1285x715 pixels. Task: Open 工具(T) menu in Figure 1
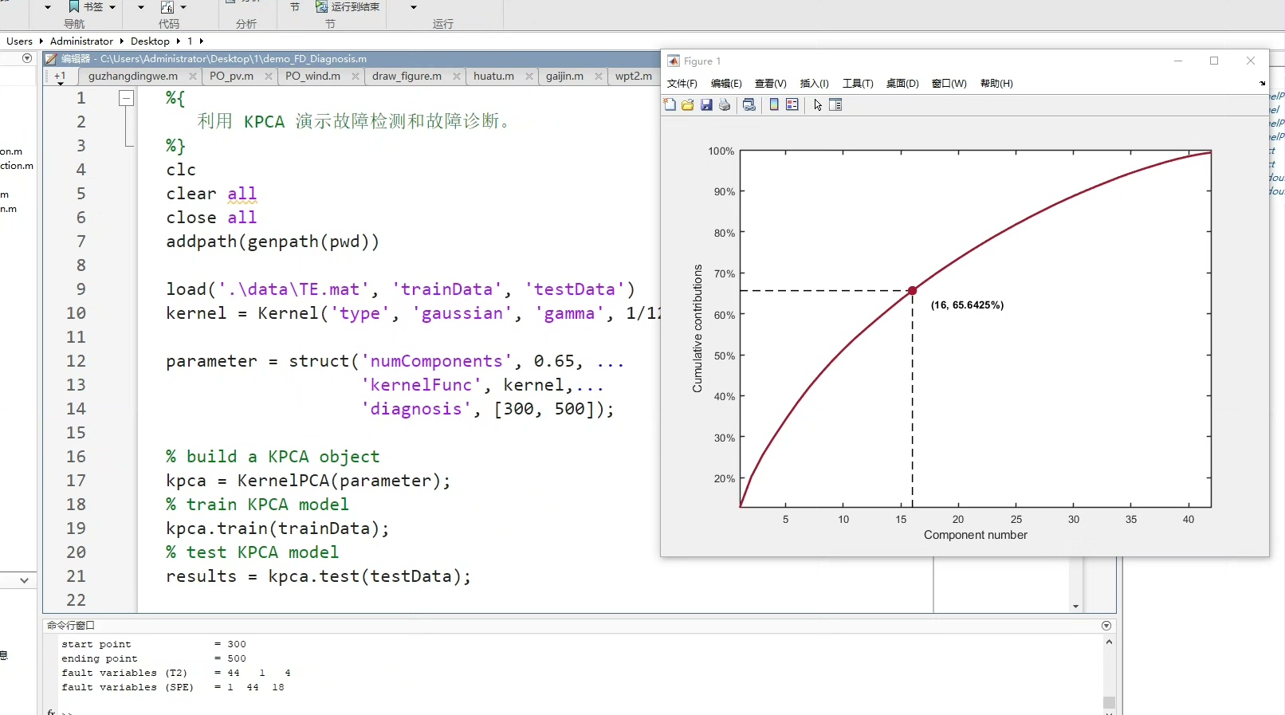click(858, 84)
